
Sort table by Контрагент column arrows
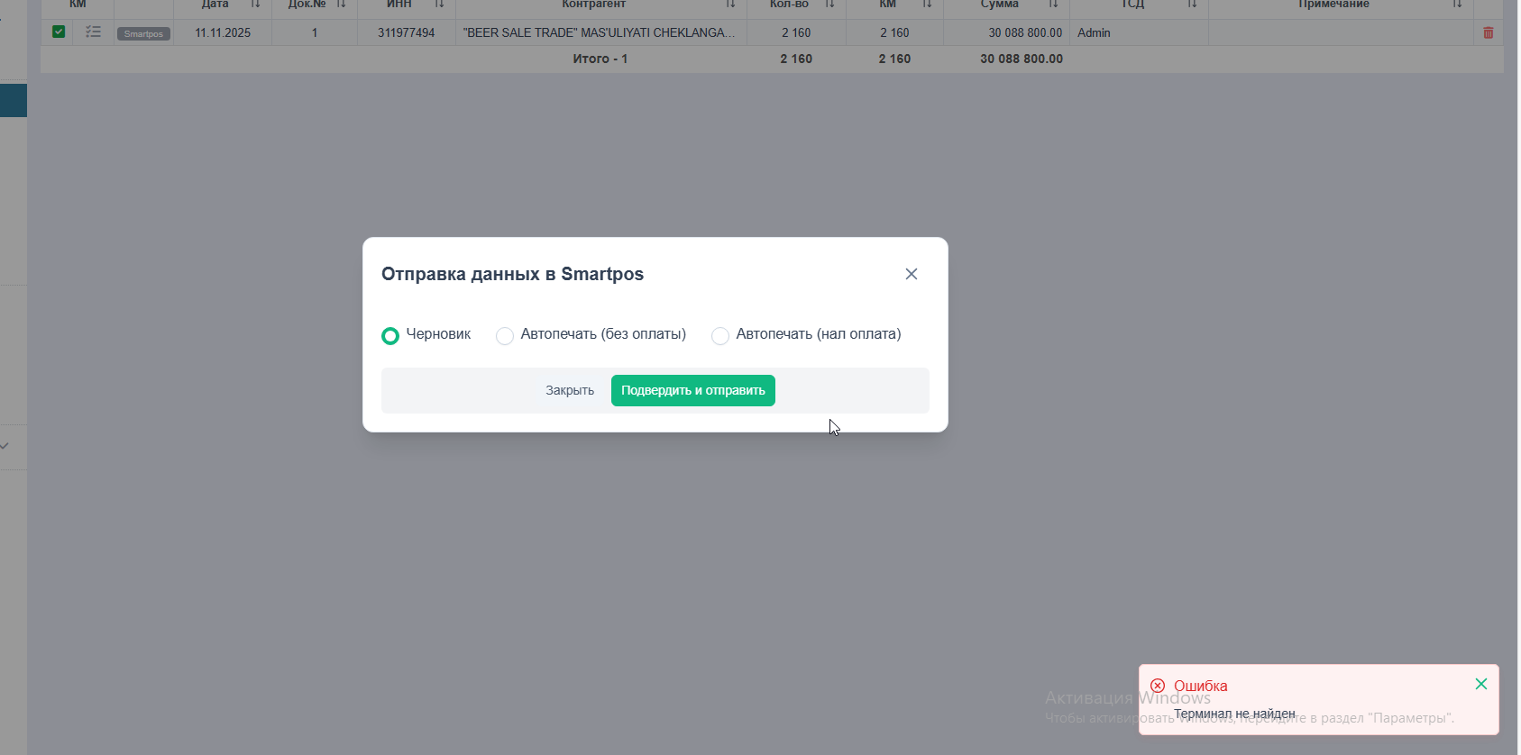[730, 5]
